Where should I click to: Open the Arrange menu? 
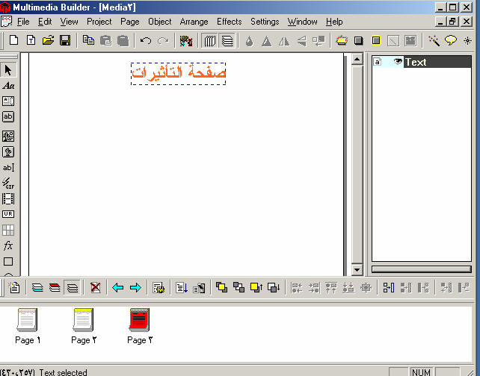point(194,22)
